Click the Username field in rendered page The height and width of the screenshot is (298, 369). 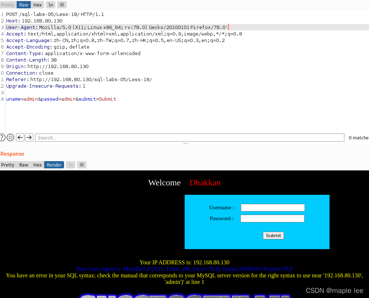(x=273, y=207)
